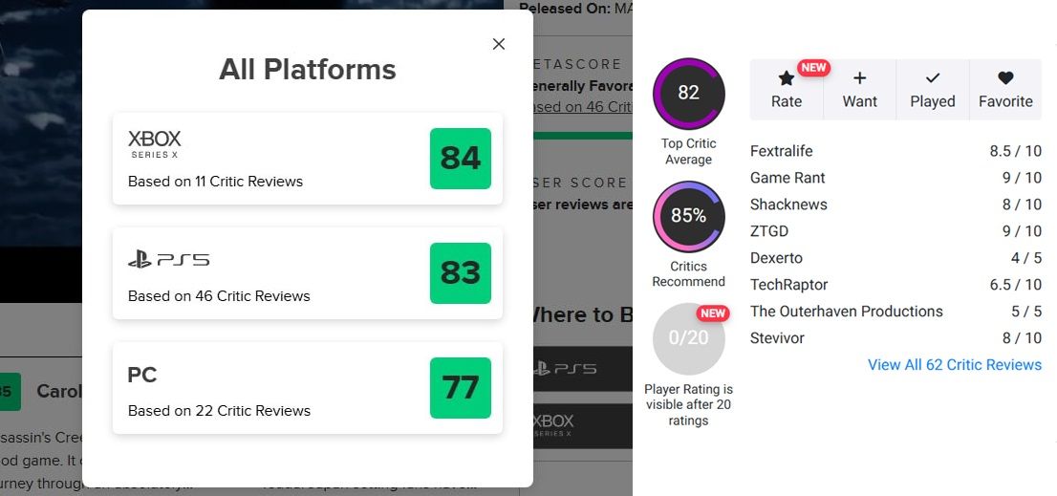
Task: View All 62 Critic Reviews
Action: 955,364
